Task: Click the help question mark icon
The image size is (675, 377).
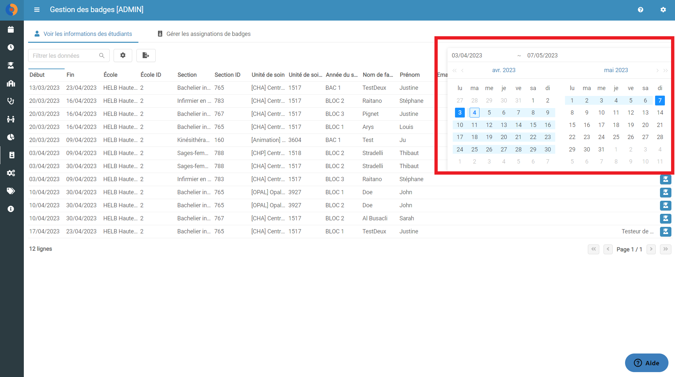Action: [x=640, y=10]
